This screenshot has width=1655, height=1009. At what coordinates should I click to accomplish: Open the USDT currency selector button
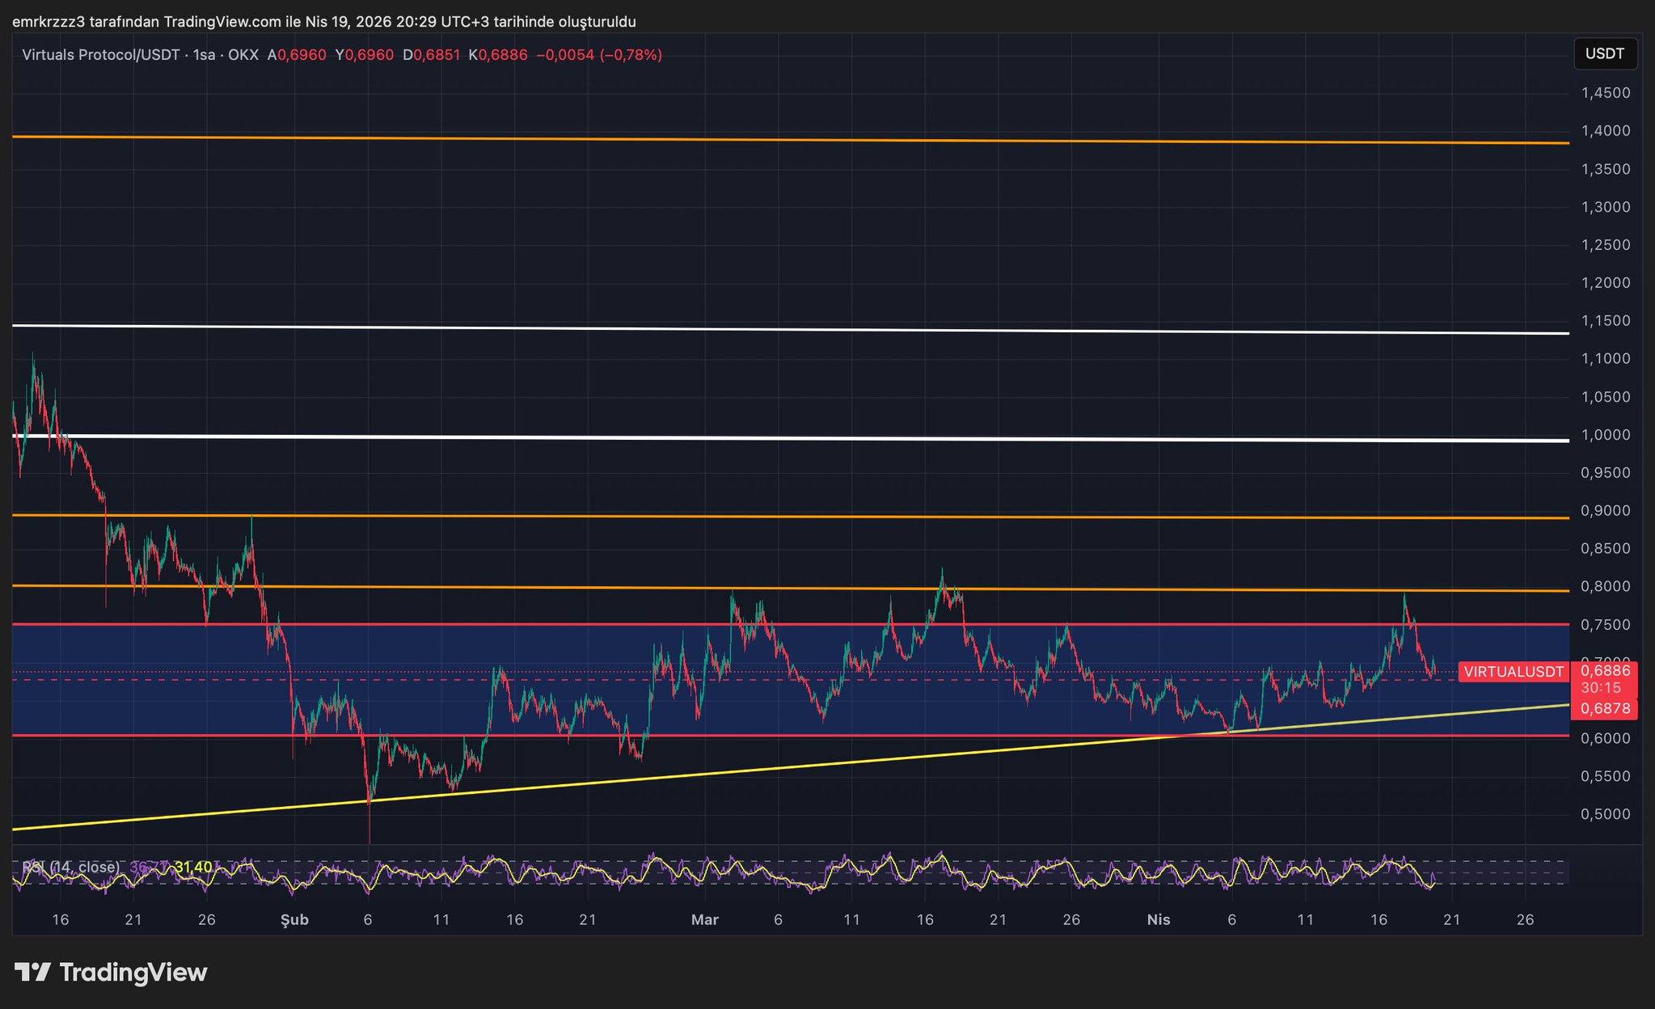point(1605,54)
